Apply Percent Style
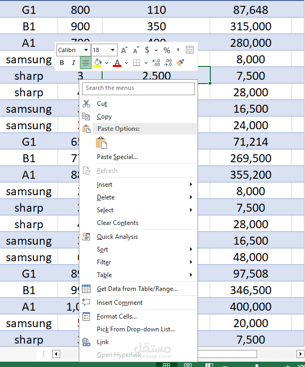Viewport: 305px width, 367px height. point(167,50)
